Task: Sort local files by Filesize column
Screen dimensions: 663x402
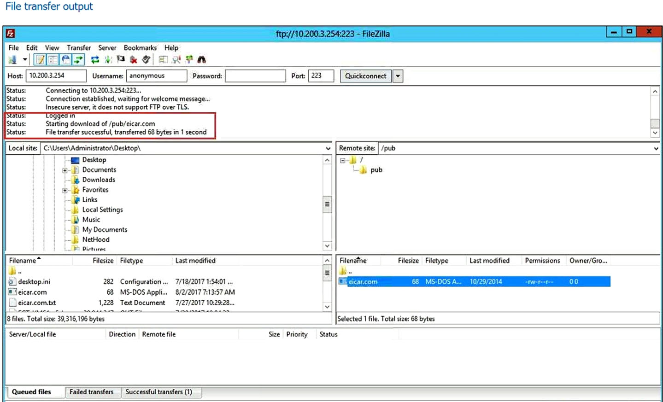Action: pos(103,261)
